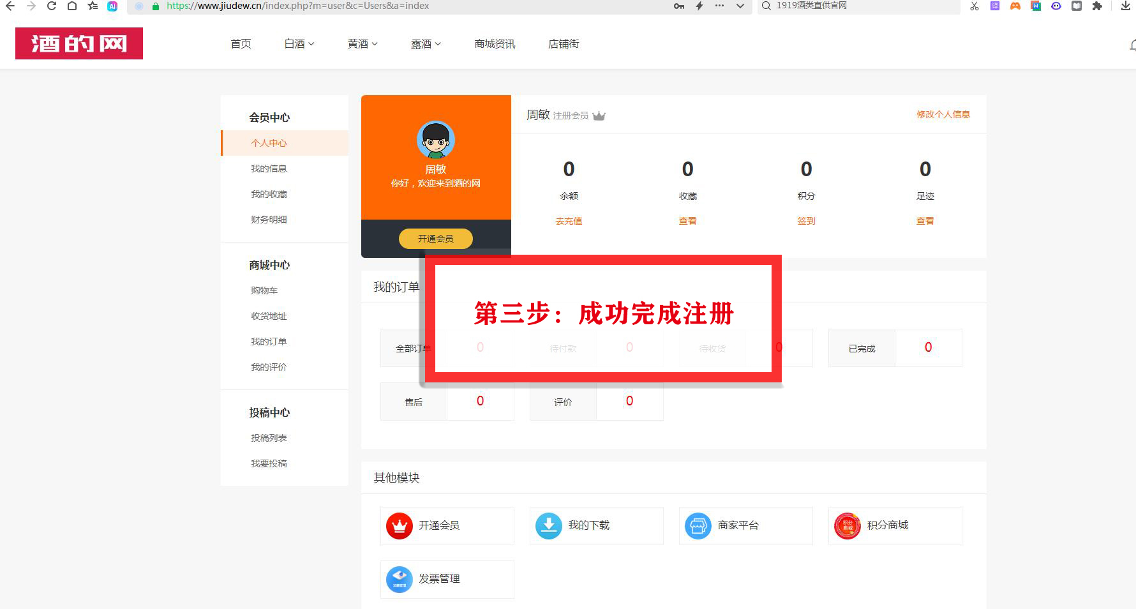
Task: Open 我的收藏 in the sidebar
Action: point(269,194)
